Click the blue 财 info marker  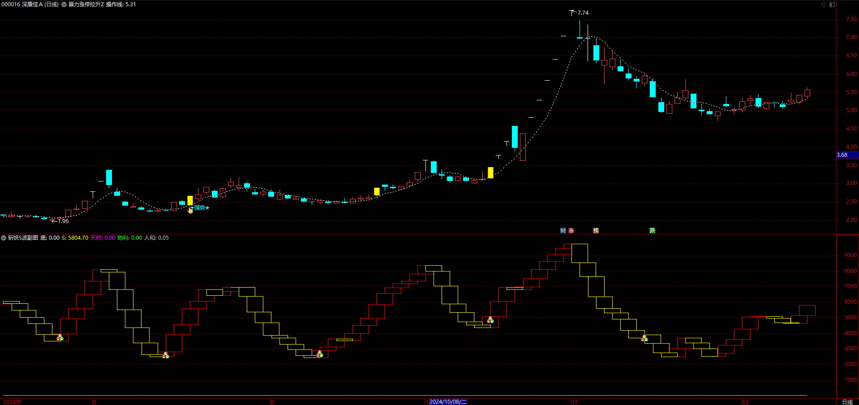point(563,230)
